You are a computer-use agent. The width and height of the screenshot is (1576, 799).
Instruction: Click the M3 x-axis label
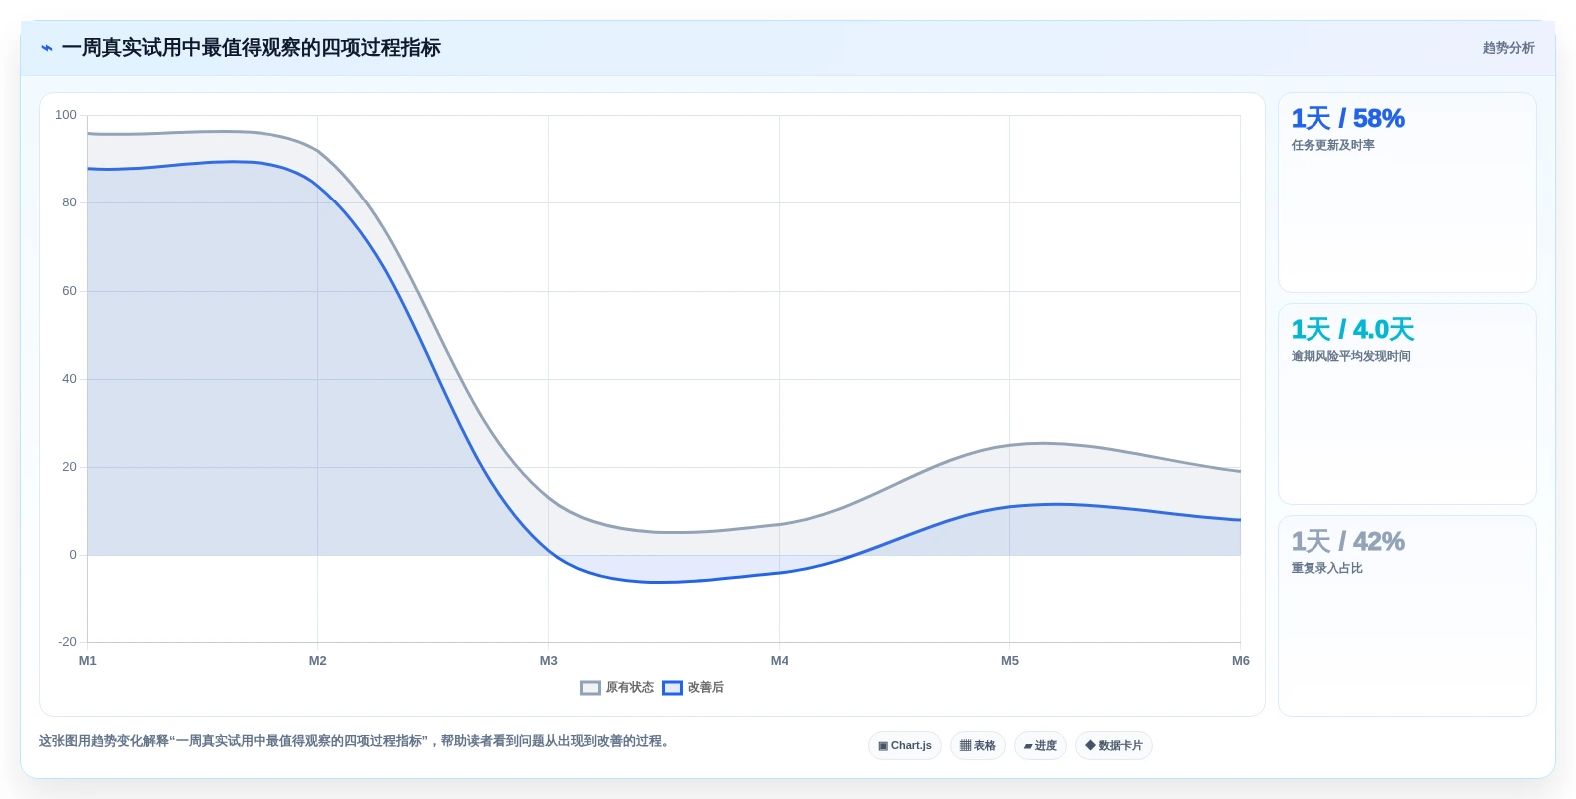(549, 661)
